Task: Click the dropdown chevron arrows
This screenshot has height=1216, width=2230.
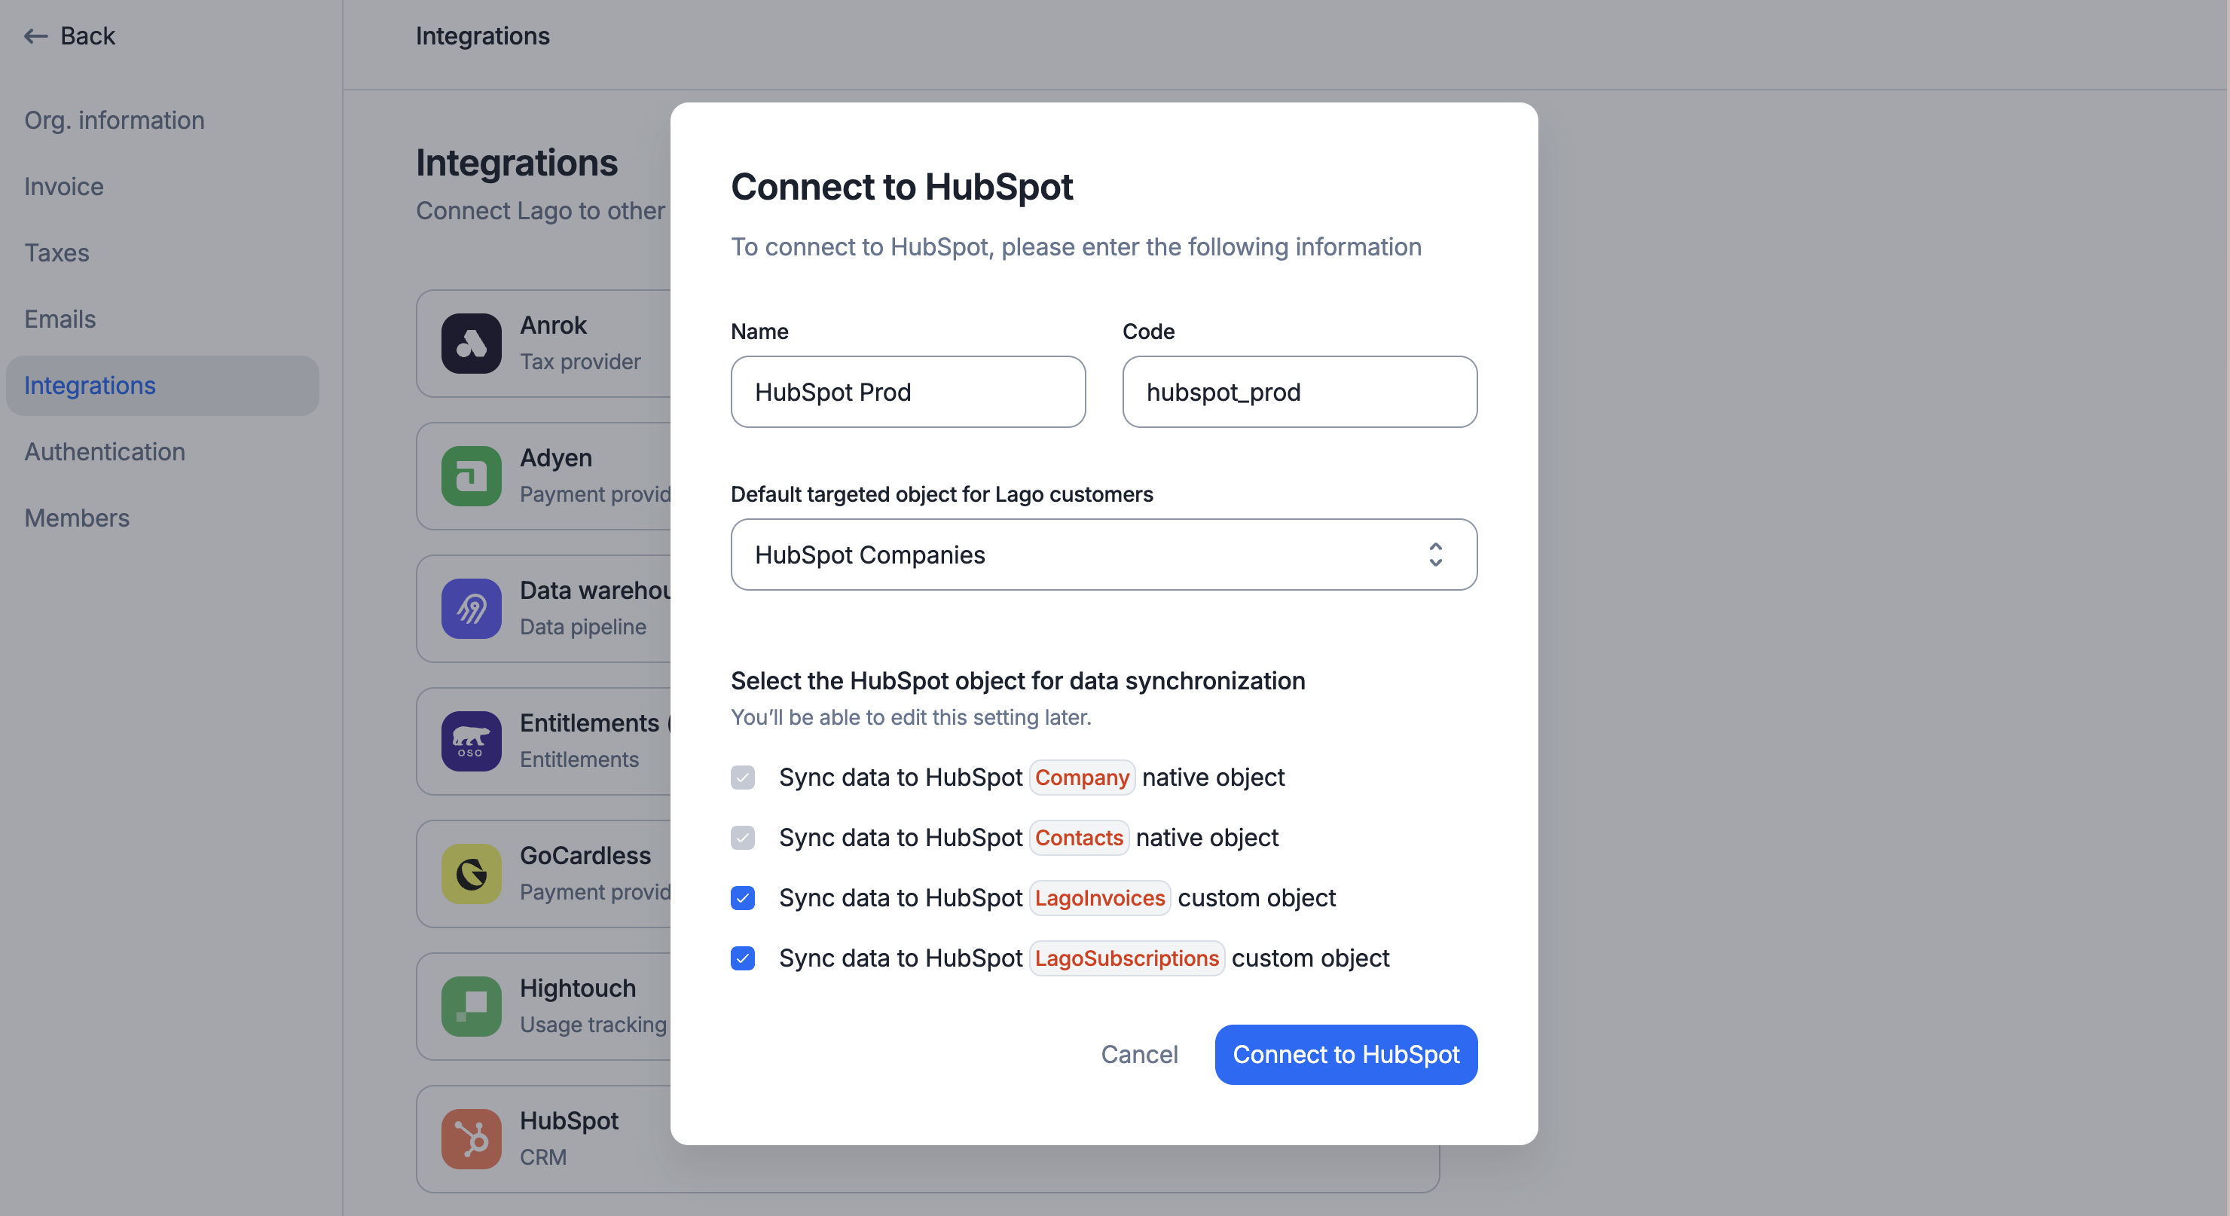Action: pos(1435,555)
